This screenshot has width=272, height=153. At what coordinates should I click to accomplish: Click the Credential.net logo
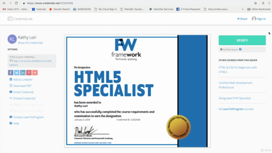(x=20, y=19)
